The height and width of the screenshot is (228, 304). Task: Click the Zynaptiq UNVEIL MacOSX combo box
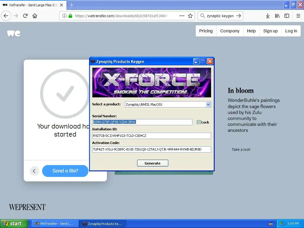point(168,104)
